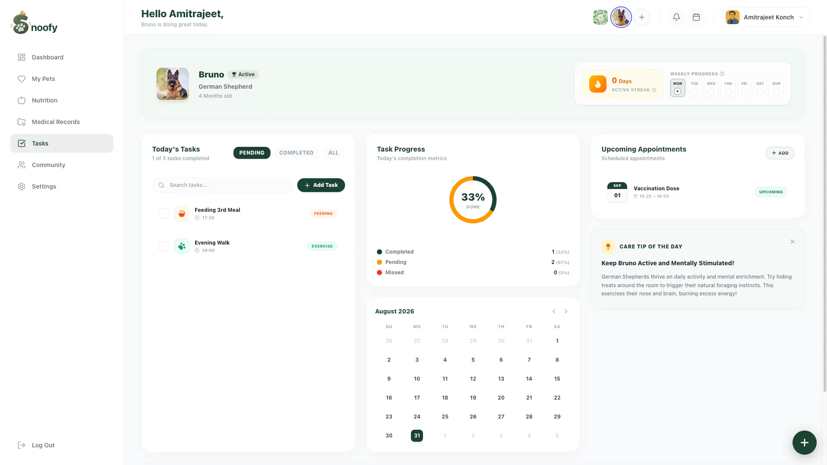Click the active streak flame icon
The height and width of the screenshot is (465, 827).
coord(598,84)
